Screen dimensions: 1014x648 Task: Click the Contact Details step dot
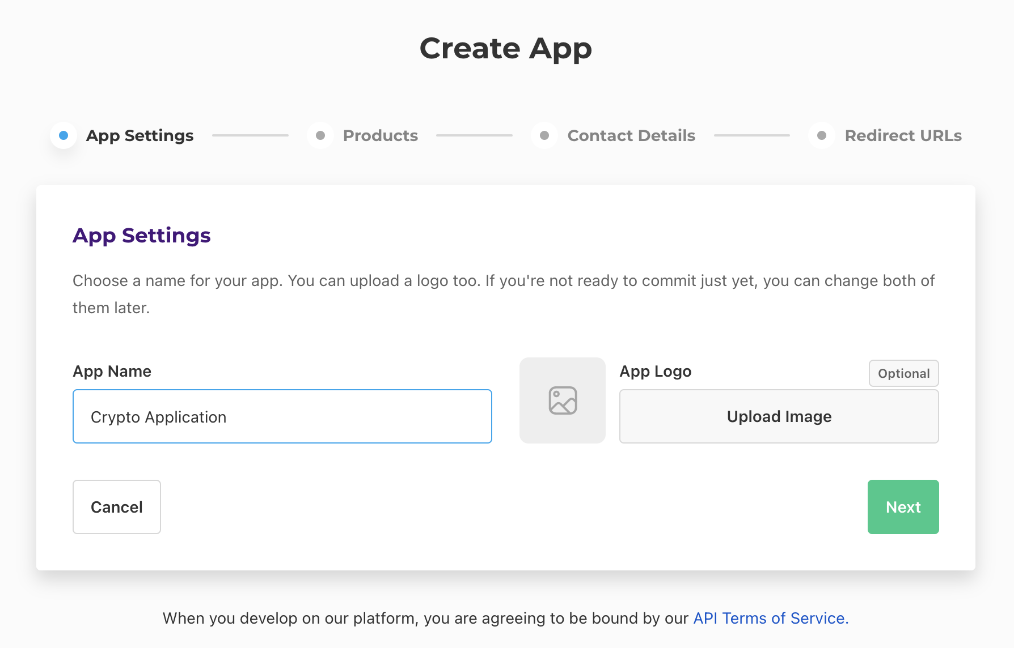click(x=544, y=135)
